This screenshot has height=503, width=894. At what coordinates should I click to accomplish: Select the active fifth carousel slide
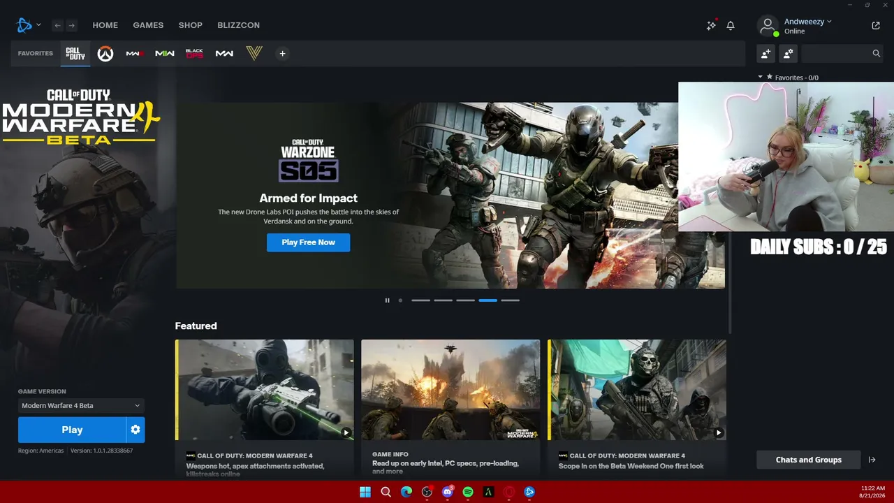pos(488,300)
